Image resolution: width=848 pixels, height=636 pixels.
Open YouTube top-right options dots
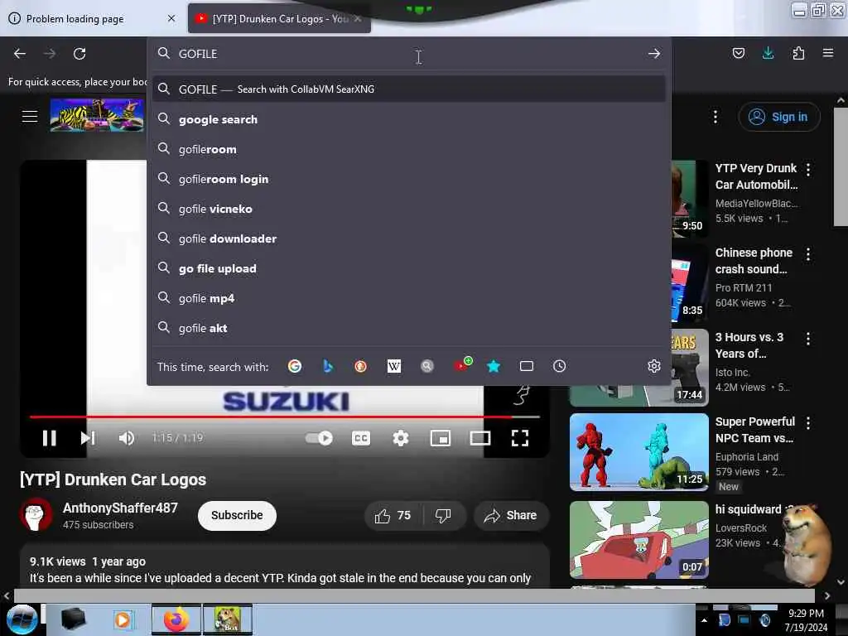(715, 117)
